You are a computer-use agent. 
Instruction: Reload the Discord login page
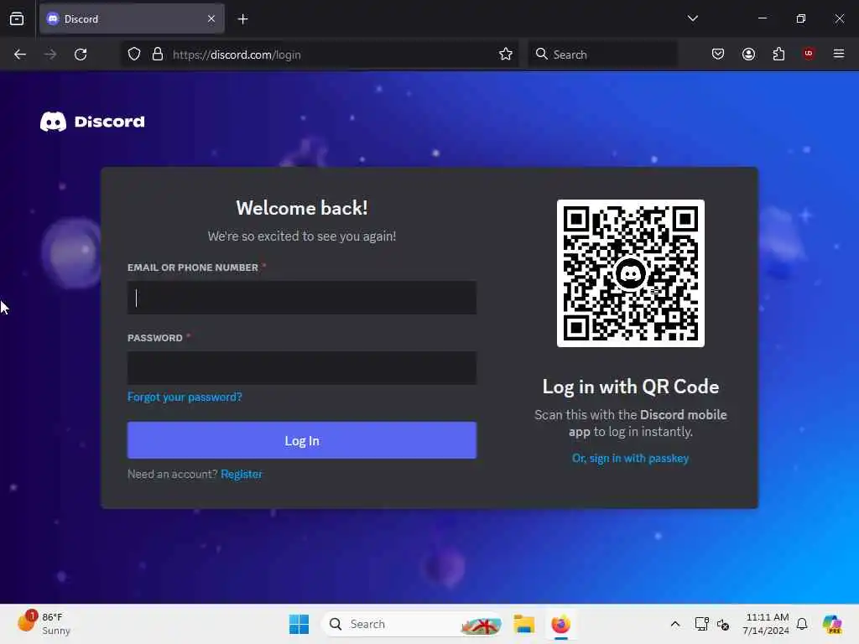[81, 55]
